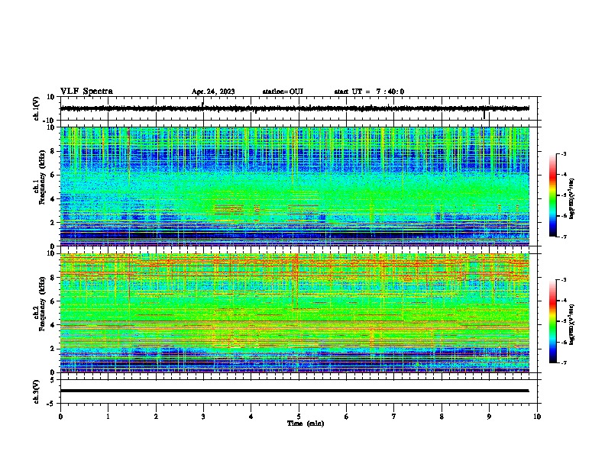The width and height of the screenshot is (605, 467).
Task: Click the '-7' label on ch.2 color bar
Action: click(564, 362)
